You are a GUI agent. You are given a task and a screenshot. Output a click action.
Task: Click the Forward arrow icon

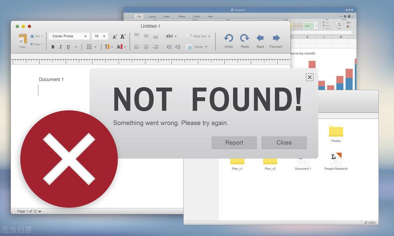coord(276,38)
